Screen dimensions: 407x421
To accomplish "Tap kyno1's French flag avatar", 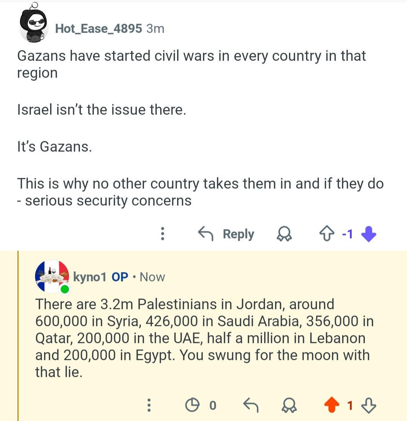I will point(52,276).
